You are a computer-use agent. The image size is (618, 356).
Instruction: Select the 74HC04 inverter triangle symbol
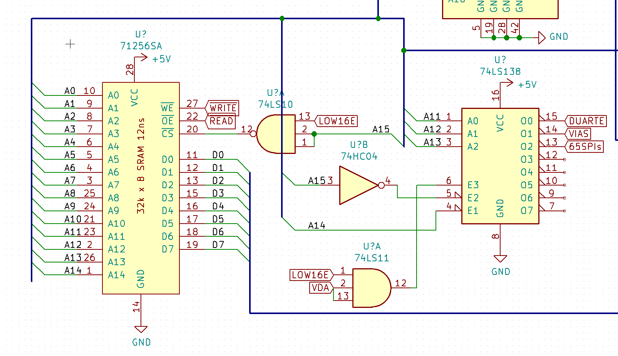tap(357, 185)
